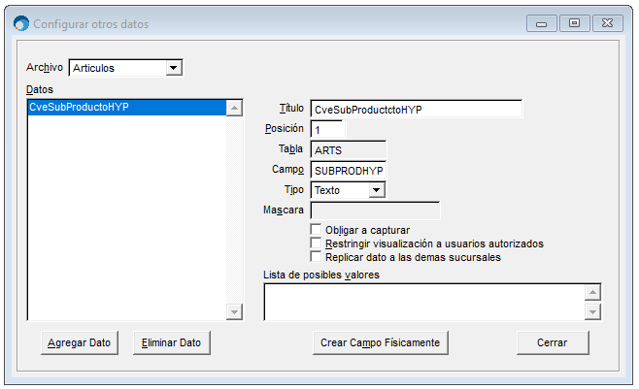The width and height of the screenshot is (639, 389).
Task: Click down arrow of possible values scrollbar
Action: (x=592, y=311)
